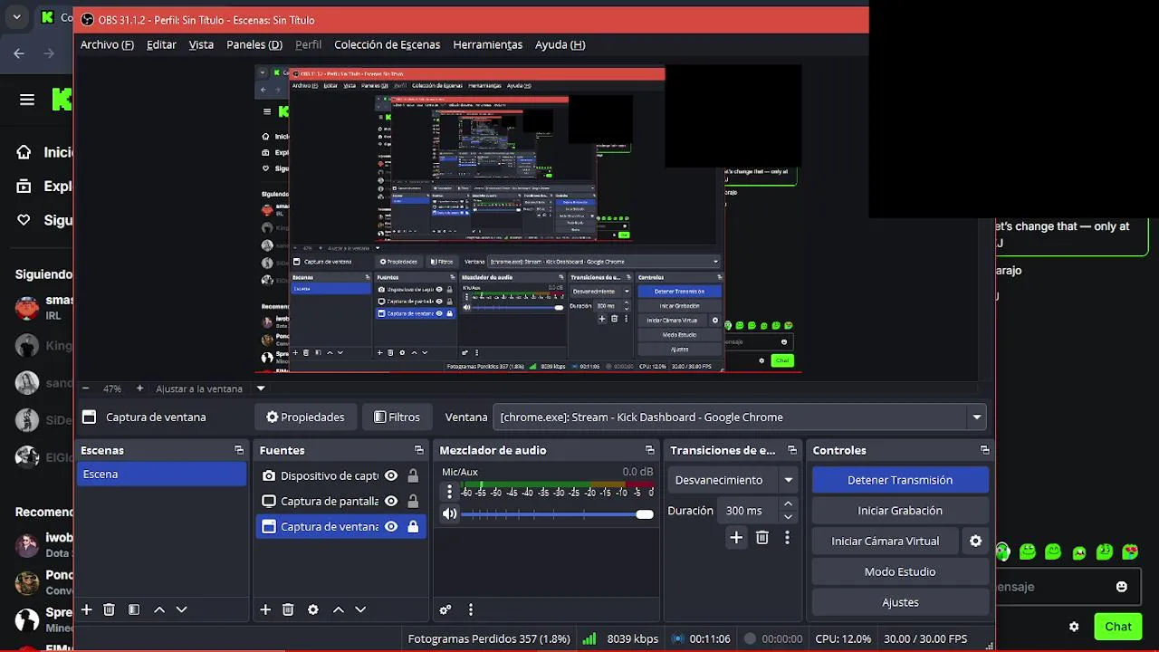
Task: Zoom out the preview with the minus icon
Action: coord(86,388)
